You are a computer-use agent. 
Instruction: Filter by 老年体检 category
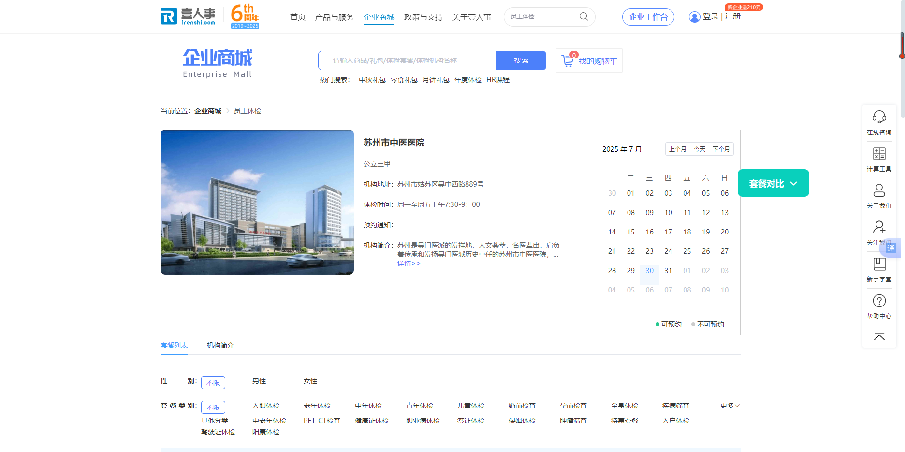coord(317,406)
